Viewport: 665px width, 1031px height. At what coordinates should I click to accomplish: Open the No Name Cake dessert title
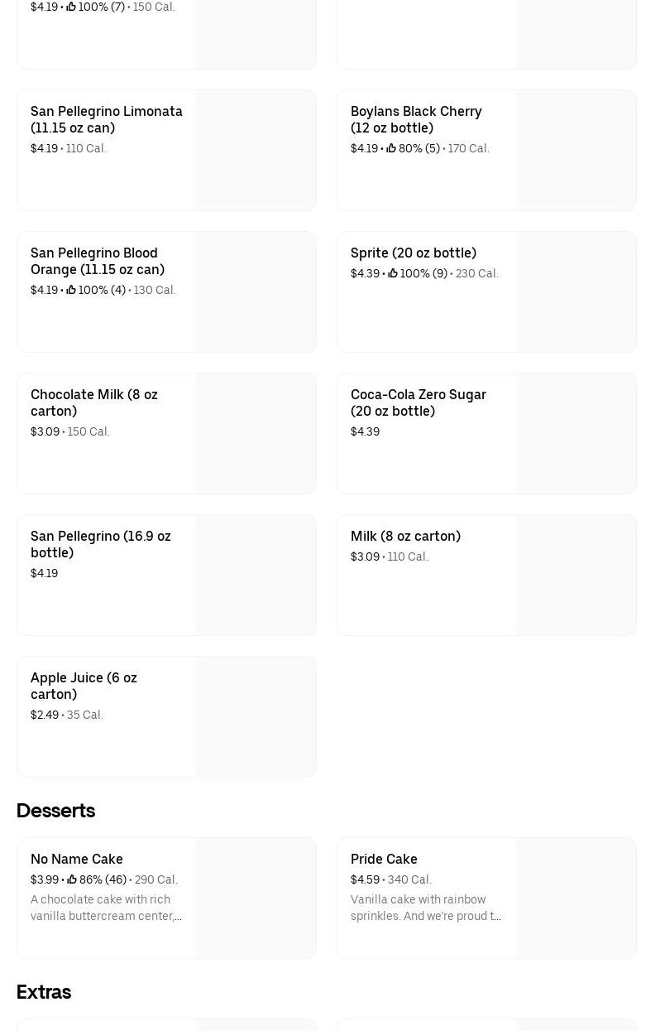tap(77, 859)
